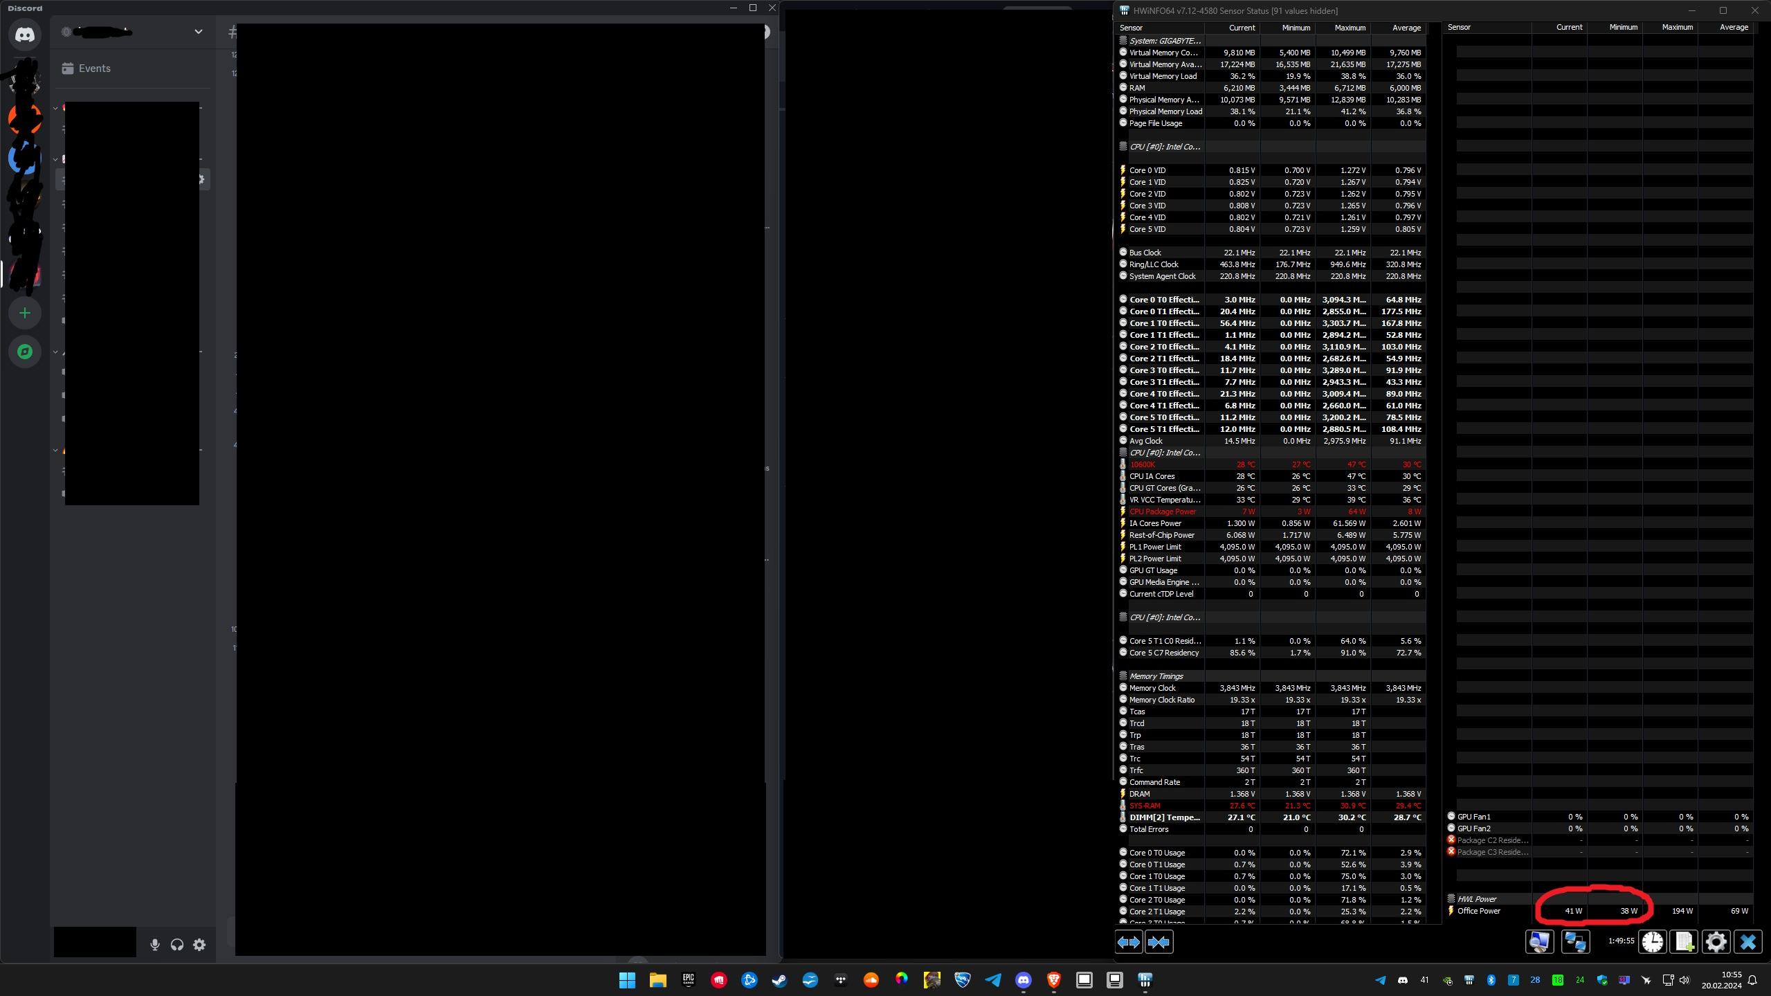Open Telegram from taskbar

click(x=992, y=980)
